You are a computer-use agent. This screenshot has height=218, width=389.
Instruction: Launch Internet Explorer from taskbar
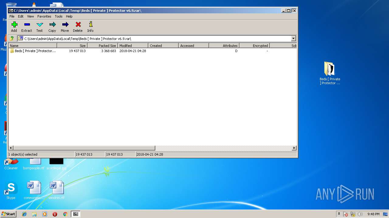click(x=24, y=214)
